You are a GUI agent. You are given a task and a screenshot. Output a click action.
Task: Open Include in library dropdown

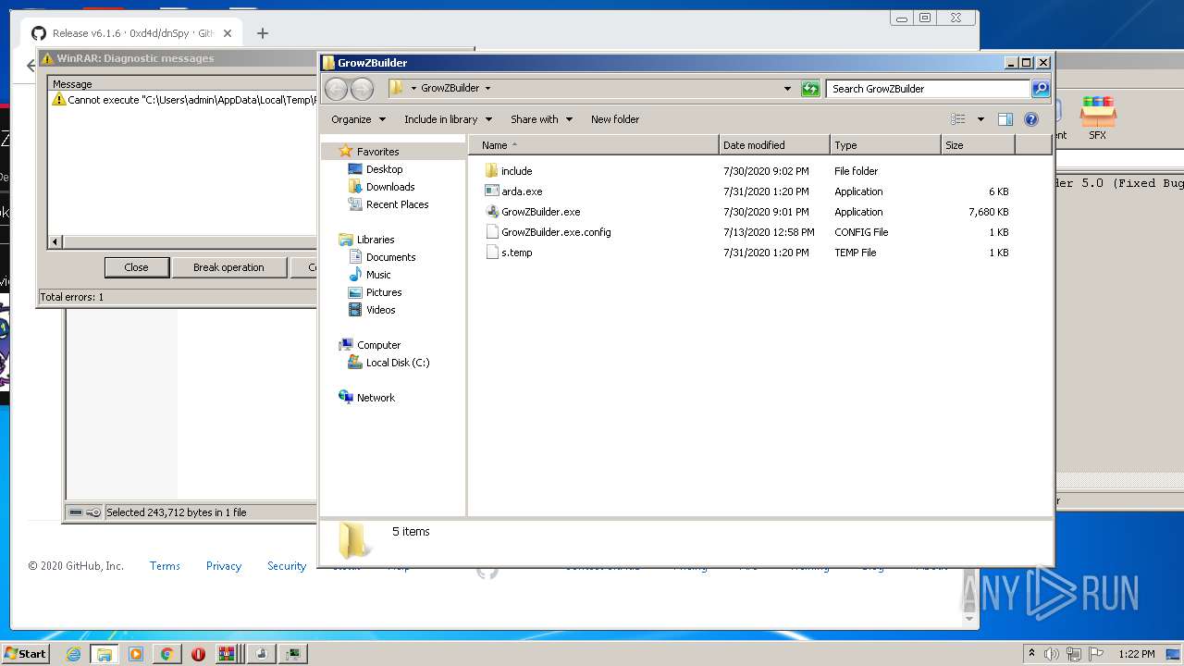coord(448,119)
